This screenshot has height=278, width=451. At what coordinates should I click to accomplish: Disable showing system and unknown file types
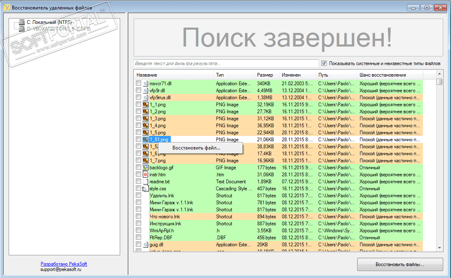click(324, 63)
